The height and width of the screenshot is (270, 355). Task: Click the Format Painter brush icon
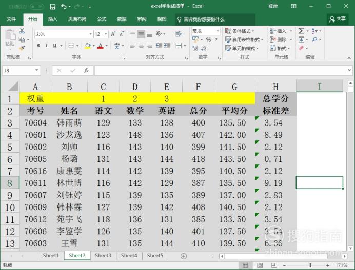pos(22,48)
